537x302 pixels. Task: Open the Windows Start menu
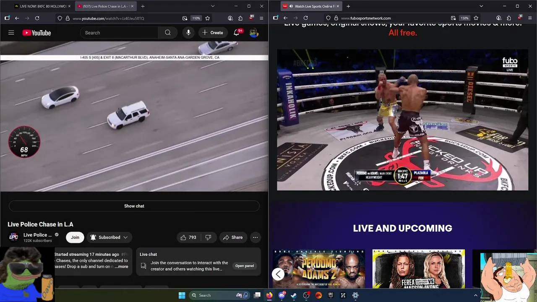(182, 295)
